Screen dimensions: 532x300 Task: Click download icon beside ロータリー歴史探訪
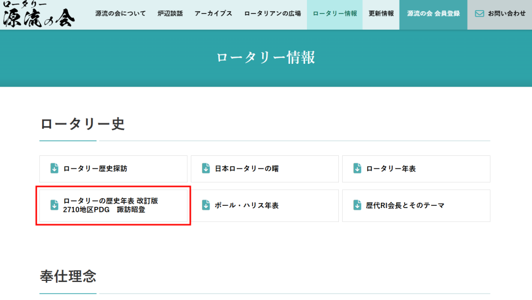tap(54, 168)
